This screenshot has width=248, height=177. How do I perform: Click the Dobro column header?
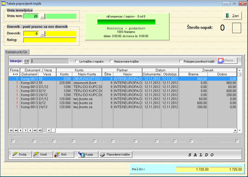[x=222, y=74]
